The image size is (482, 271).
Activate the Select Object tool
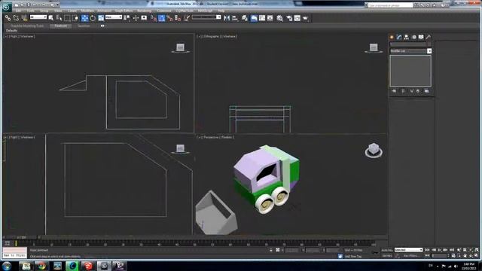(51, 18)
